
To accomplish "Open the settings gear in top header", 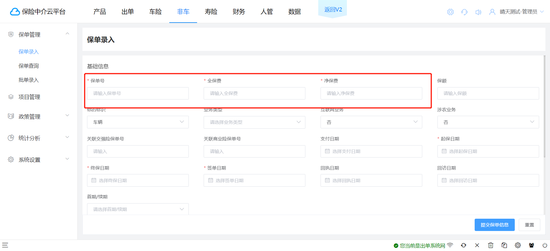I will click(450, 12).
